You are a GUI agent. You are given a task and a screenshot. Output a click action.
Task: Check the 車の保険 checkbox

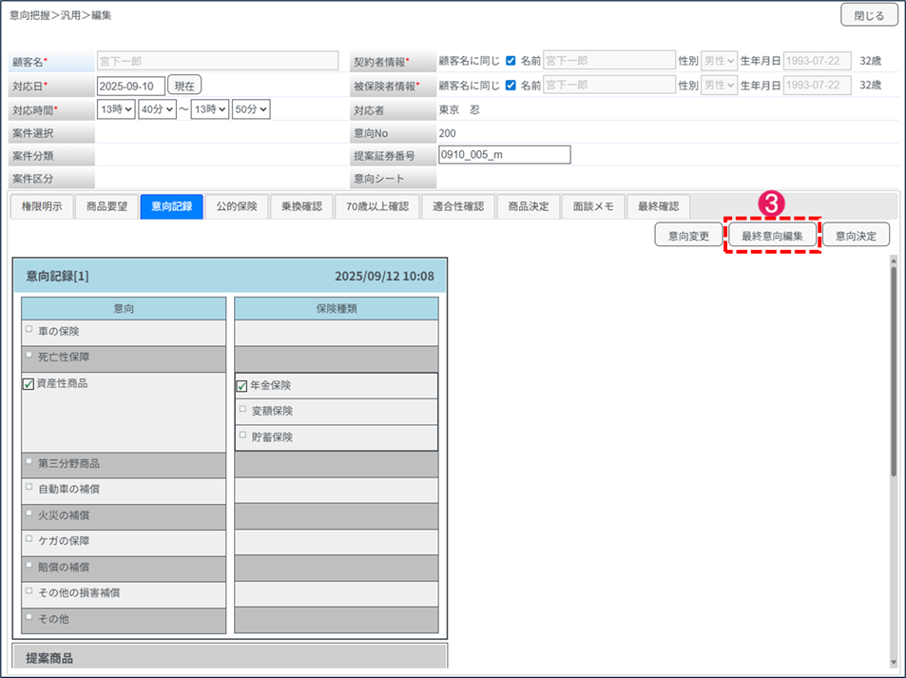pyautogui.click(x=29, y=330)
